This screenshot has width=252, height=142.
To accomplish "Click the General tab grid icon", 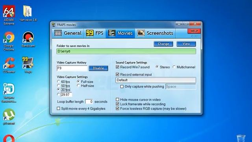I will pyautogui.click(x=58, y=33).
